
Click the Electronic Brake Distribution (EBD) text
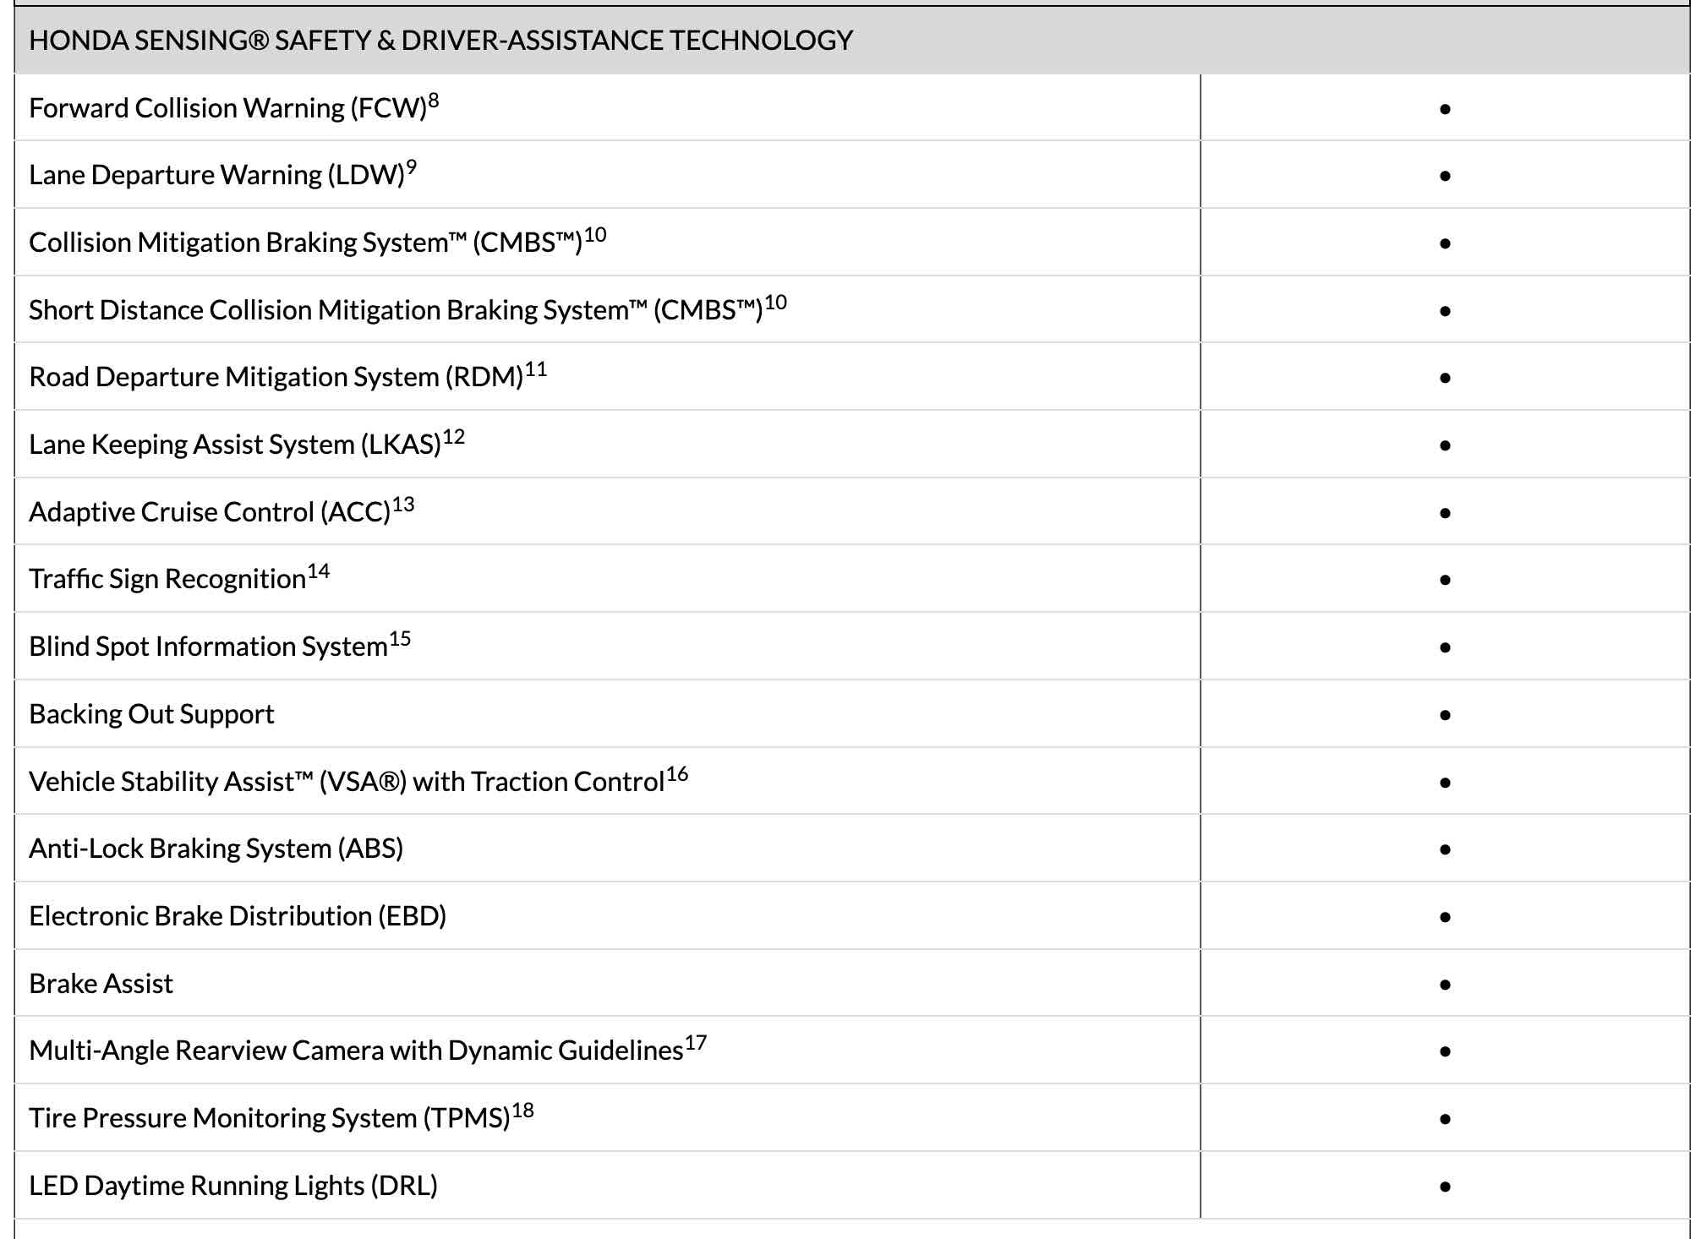pyautogui.click(x=238, y=916)
